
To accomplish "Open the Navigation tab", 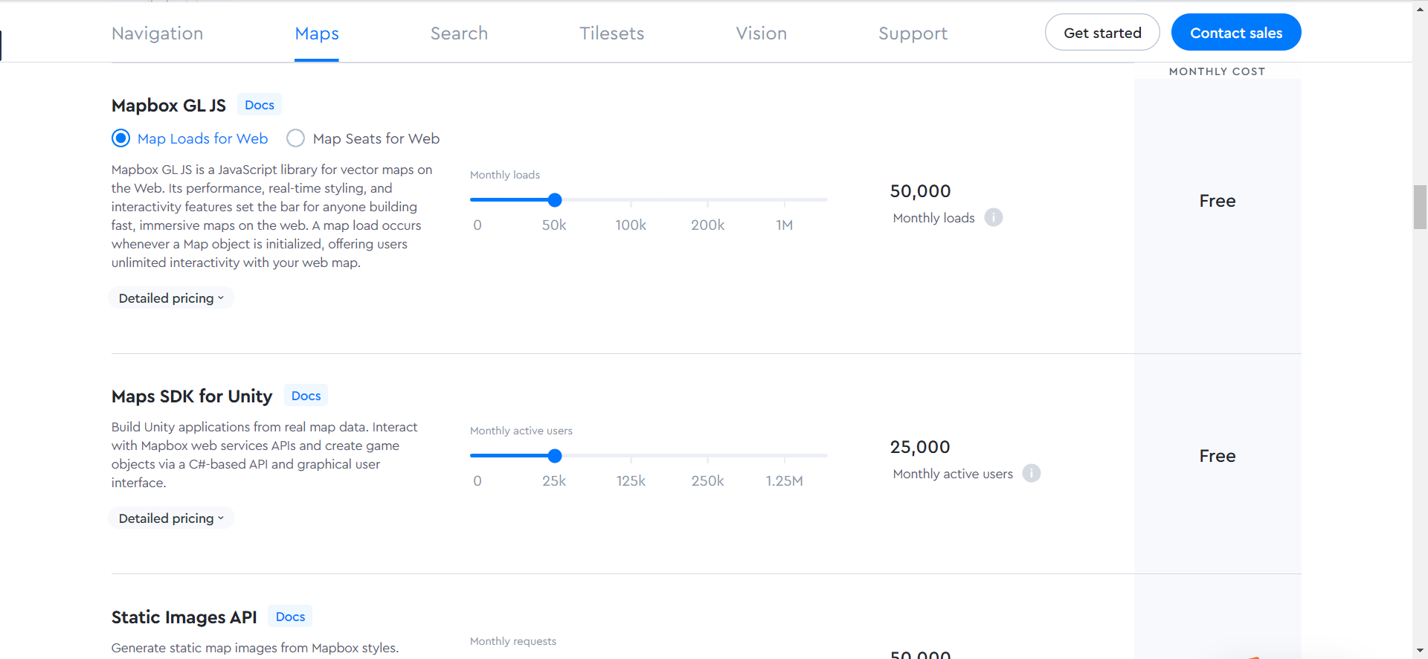I will click(x=157, y=33).
